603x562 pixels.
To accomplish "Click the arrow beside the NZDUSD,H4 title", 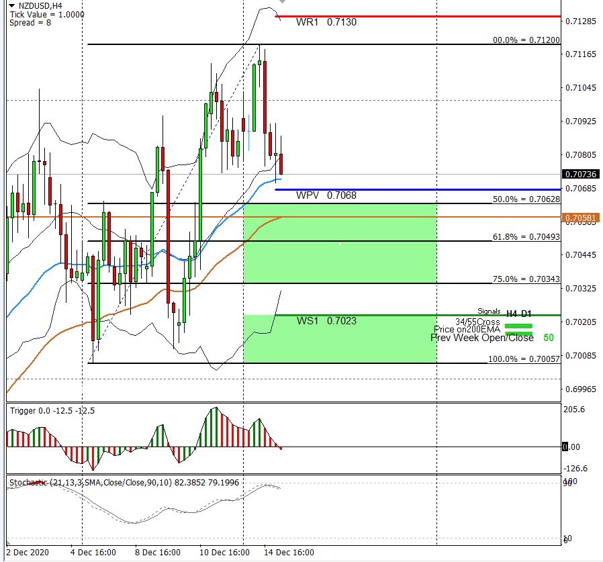I will [x=4, y=5].
